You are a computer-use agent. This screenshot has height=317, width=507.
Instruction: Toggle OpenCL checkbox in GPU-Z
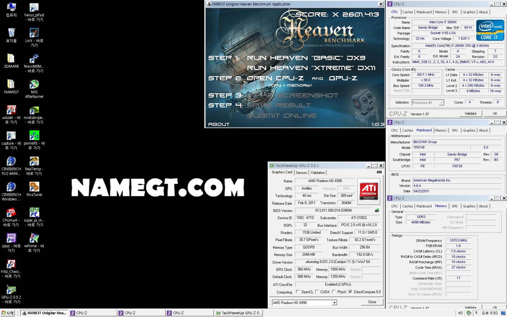298,292
